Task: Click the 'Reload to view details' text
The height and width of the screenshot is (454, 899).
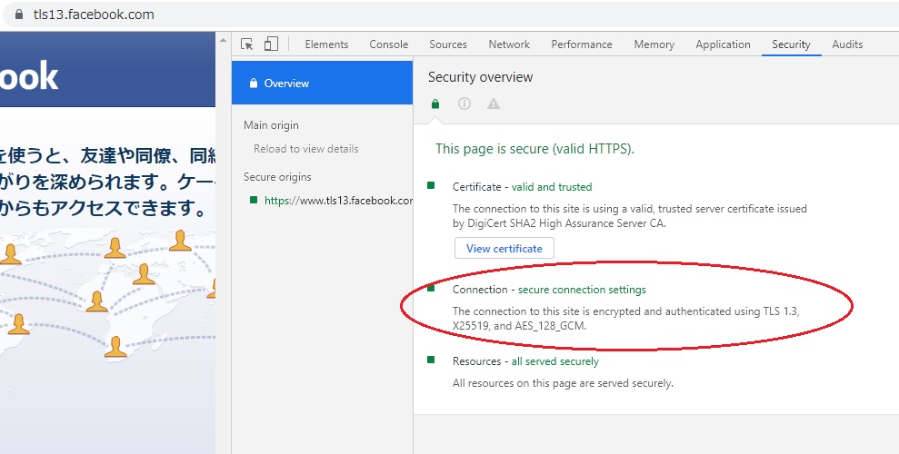Action: 306,149
